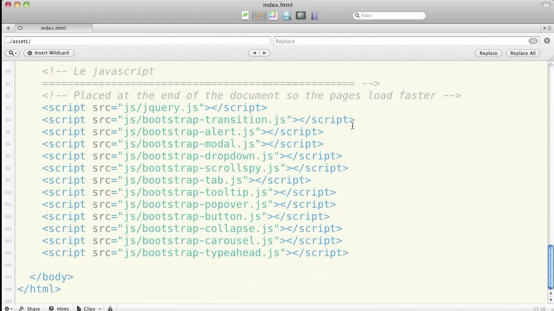
Task: Click the Replace text field
Action: tap(406, 41)
